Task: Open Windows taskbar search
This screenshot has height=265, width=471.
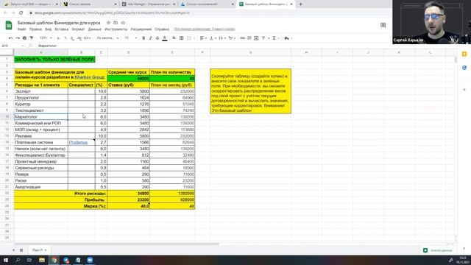Action: [18, 260]
